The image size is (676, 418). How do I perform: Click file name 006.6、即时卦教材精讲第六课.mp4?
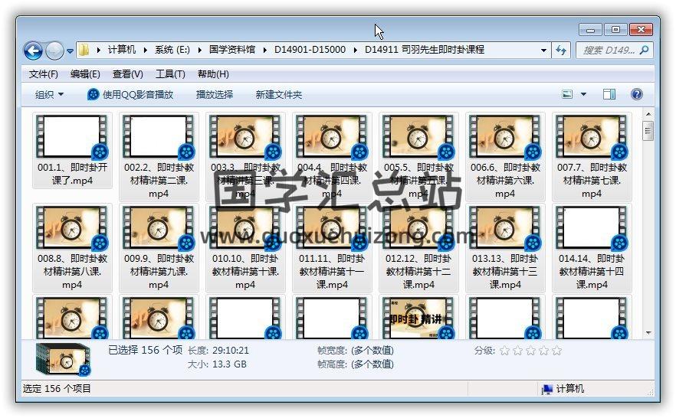coord(505,181)
